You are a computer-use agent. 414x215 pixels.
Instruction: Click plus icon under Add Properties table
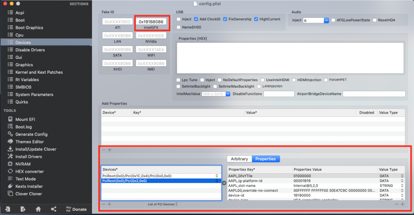click(110, 150)
